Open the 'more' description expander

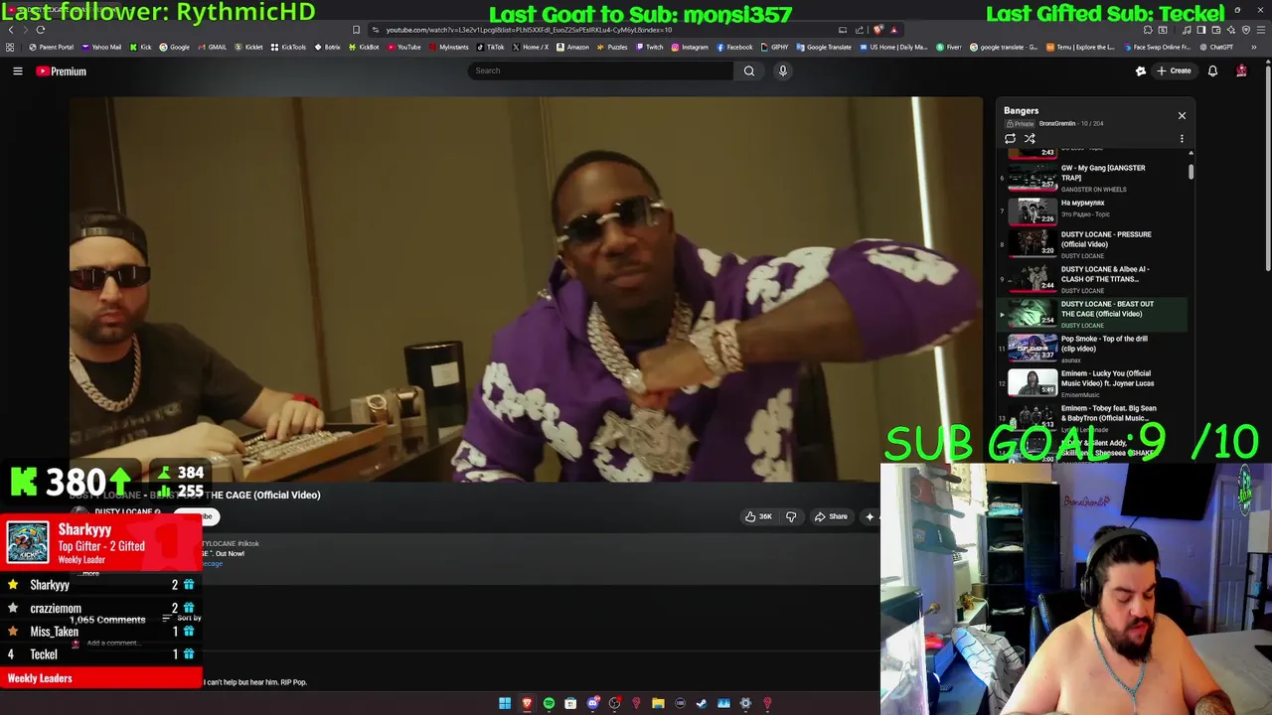(x=90, y=574)
